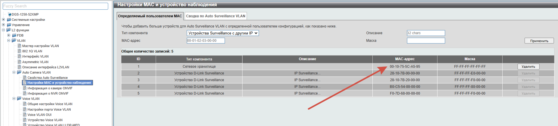Focus the Описание text field
Screen dimensions: 558x126
pos(426,33)
